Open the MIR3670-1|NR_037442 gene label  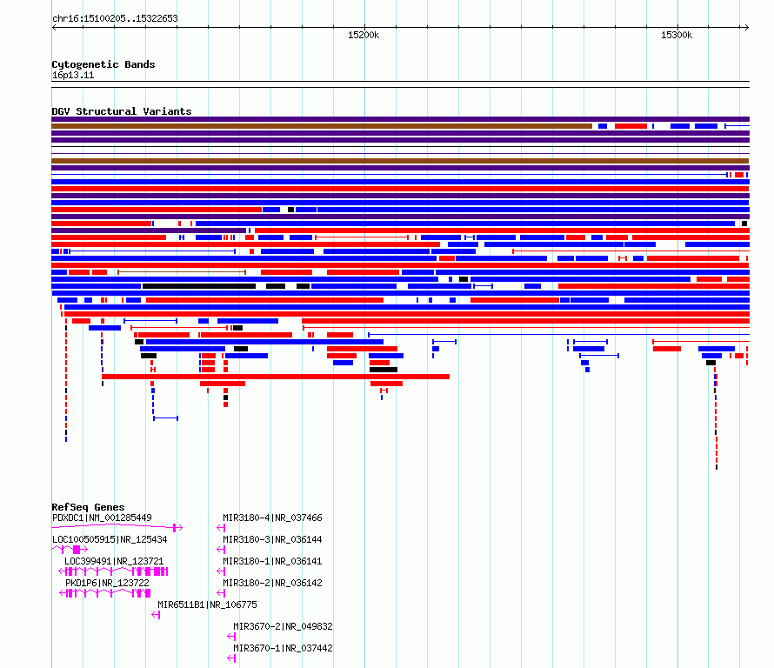tap(283, 648)
